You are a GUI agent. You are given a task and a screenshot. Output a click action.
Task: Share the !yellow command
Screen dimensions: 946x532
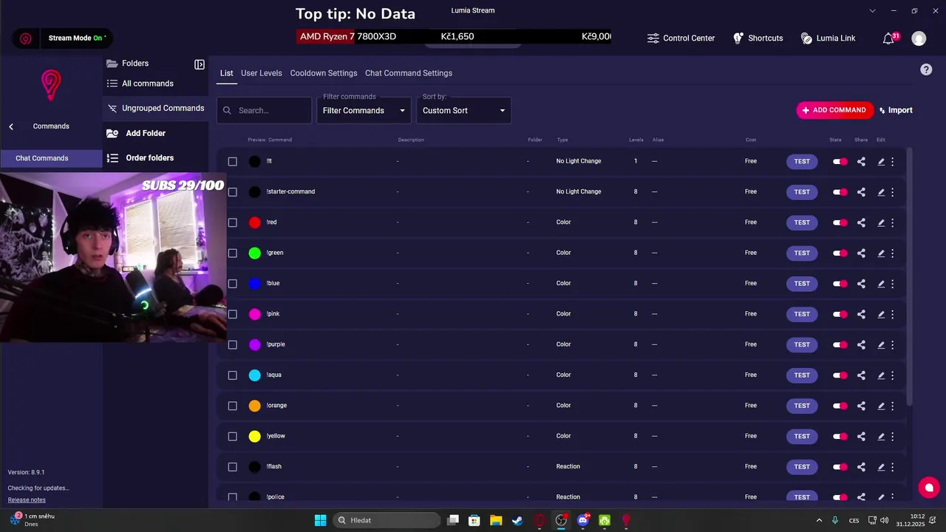pyautogui.click(x=861, y=436)
